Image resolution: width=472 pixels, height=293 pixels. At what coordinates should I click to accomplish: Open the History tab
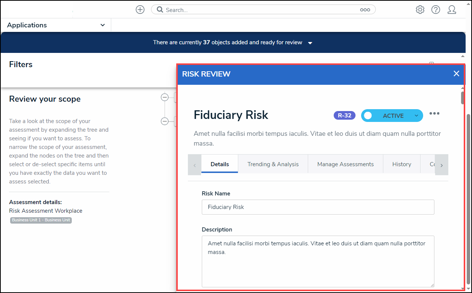(402, 164)
